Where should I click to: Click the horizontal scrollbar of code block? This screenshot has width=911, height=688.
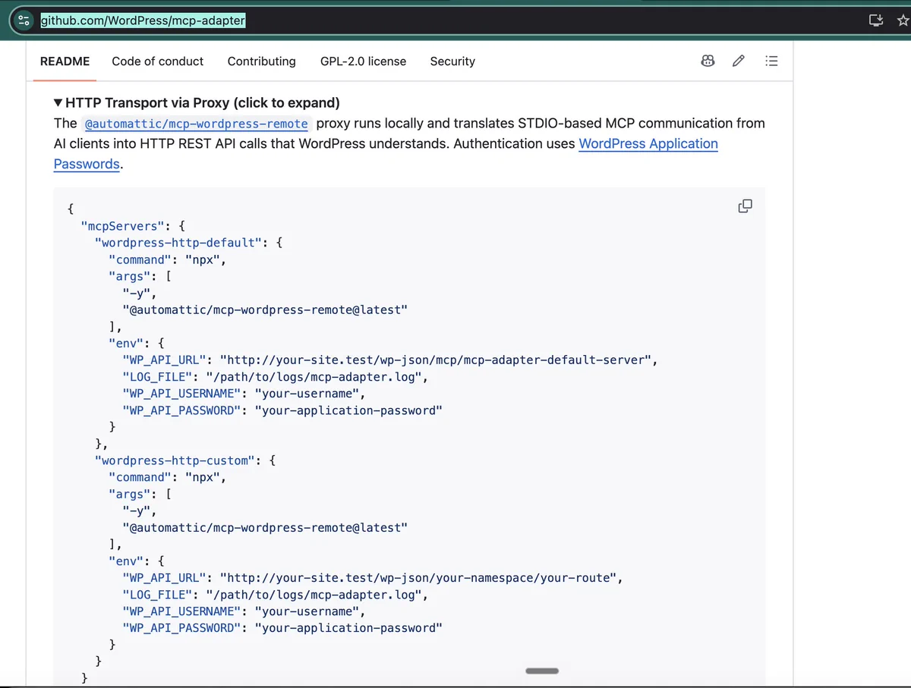[542, 671]
